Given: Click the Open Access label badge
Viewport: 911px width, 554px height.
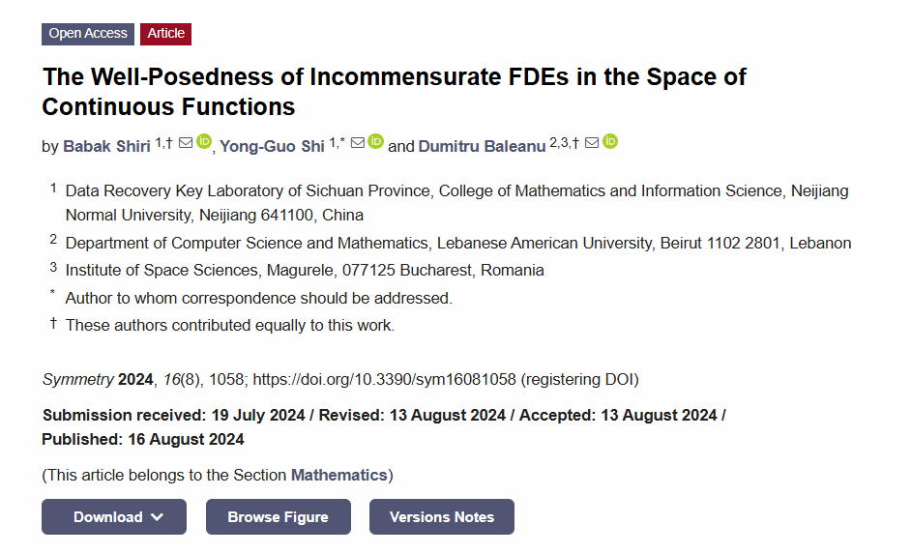Looking at the screenshot, I should [x=88, y=34].
